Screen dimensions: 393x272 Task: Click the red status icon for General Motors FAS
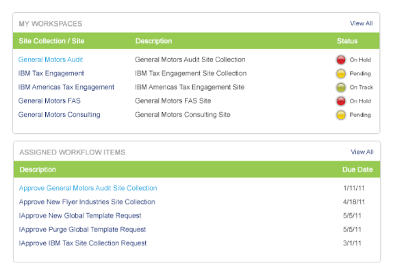(341, 101)
